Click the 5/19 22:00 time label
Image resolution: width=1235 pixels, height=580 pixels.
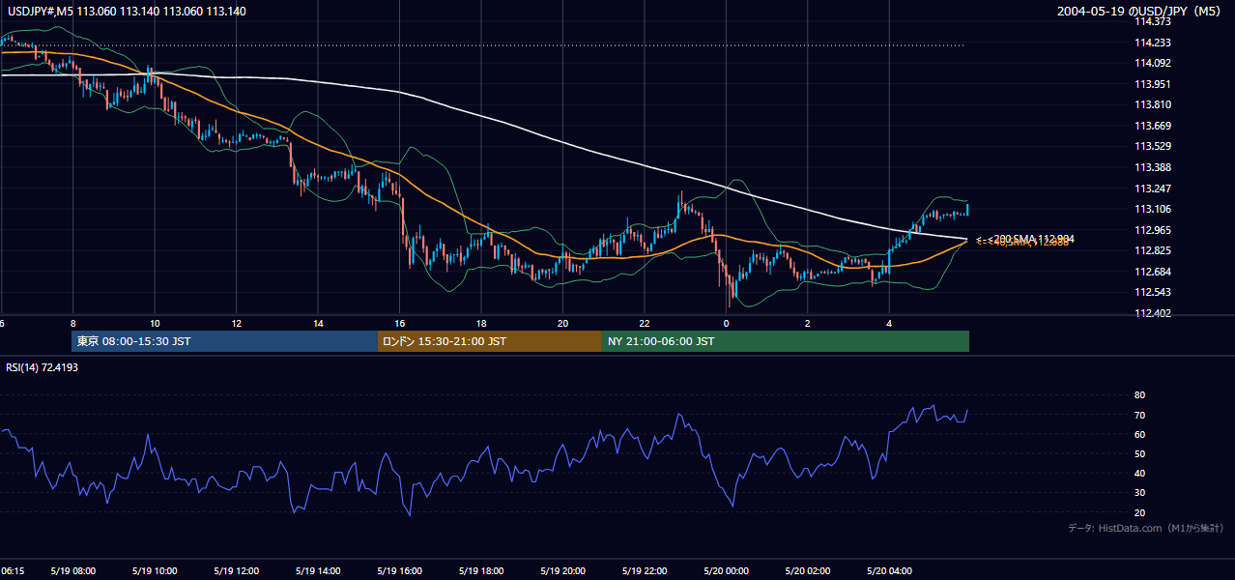[646, 571]
